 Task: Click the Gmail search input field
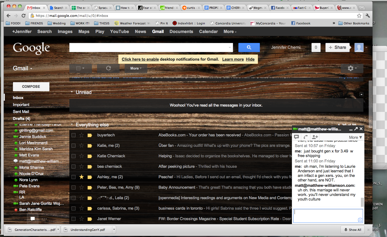[149, 48]
